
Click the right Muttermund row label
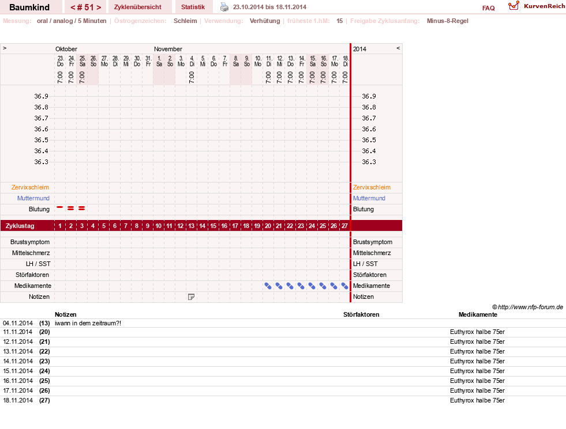[369, 198]
